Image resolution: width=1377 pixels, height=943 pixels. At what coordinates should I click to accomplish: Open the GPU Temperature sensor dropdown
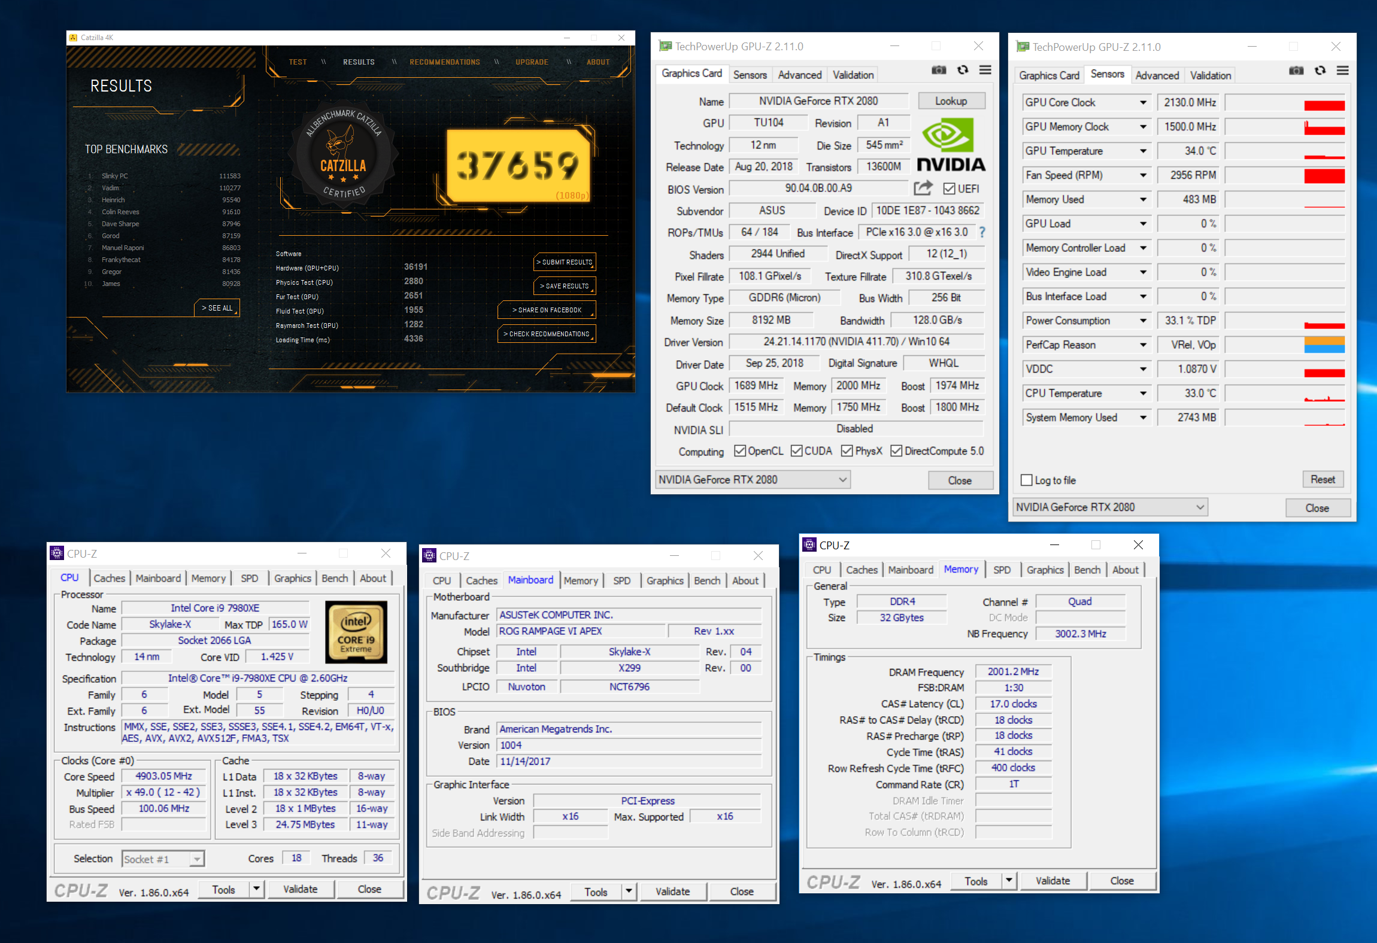click(x=1143, y=151)
